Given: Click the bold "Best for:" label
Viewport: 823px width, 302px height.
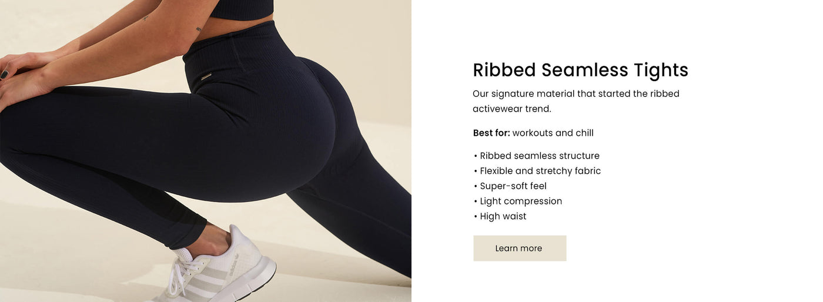Looking at the screenshot, I should click(491, 133).
